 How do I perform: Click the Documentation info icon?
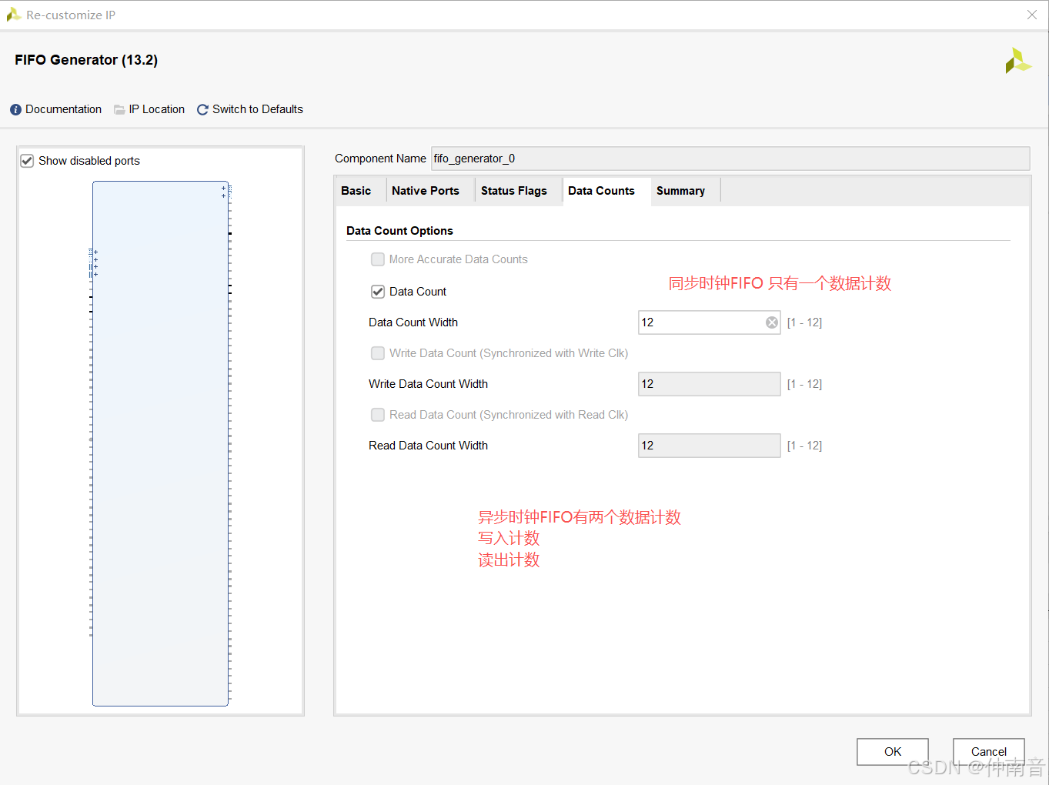click(15, 110)
